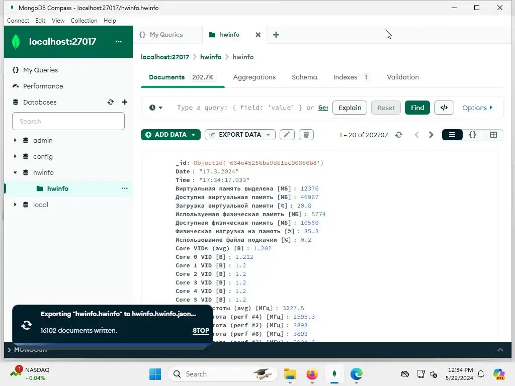
Task: Click the Reset button
Action: (386, 108)
